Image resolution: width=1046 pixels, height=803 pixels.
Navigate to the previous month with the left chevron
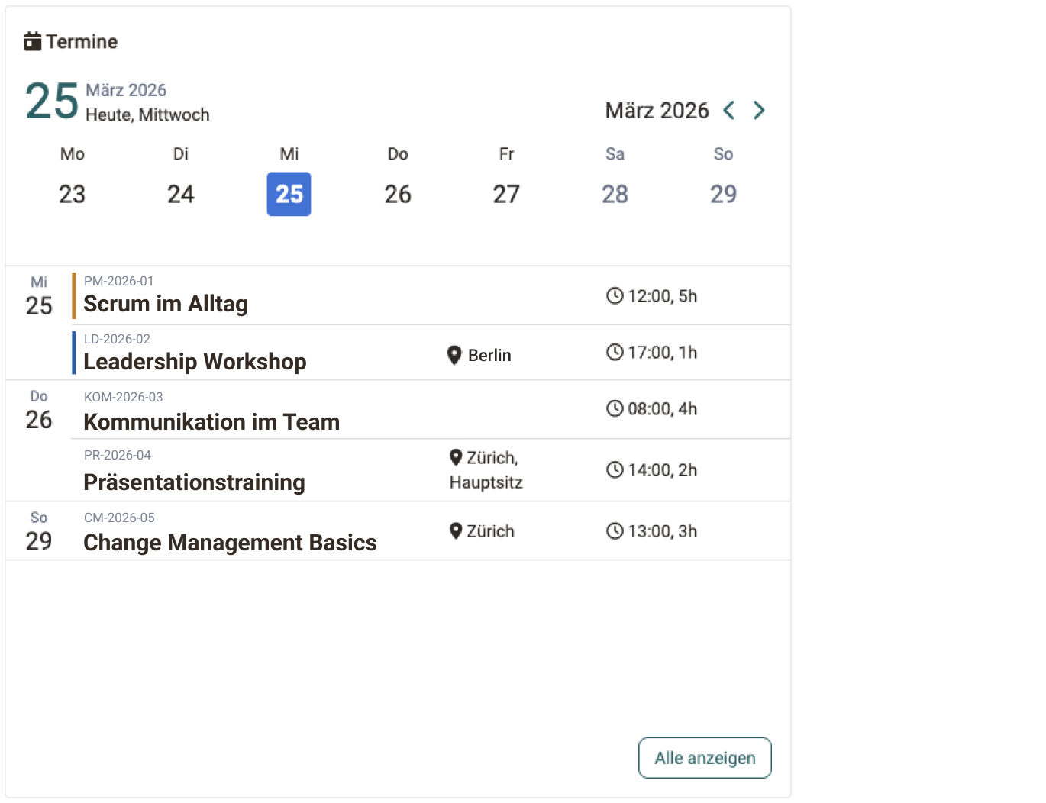[729, 110]
